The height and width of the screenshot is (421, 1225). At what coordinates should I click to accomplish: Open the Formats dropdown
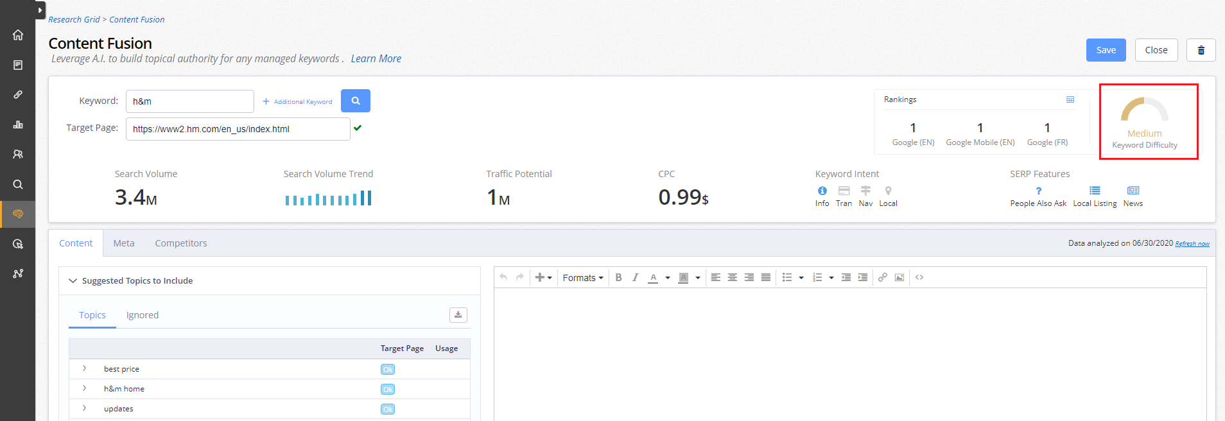(583, 278)
